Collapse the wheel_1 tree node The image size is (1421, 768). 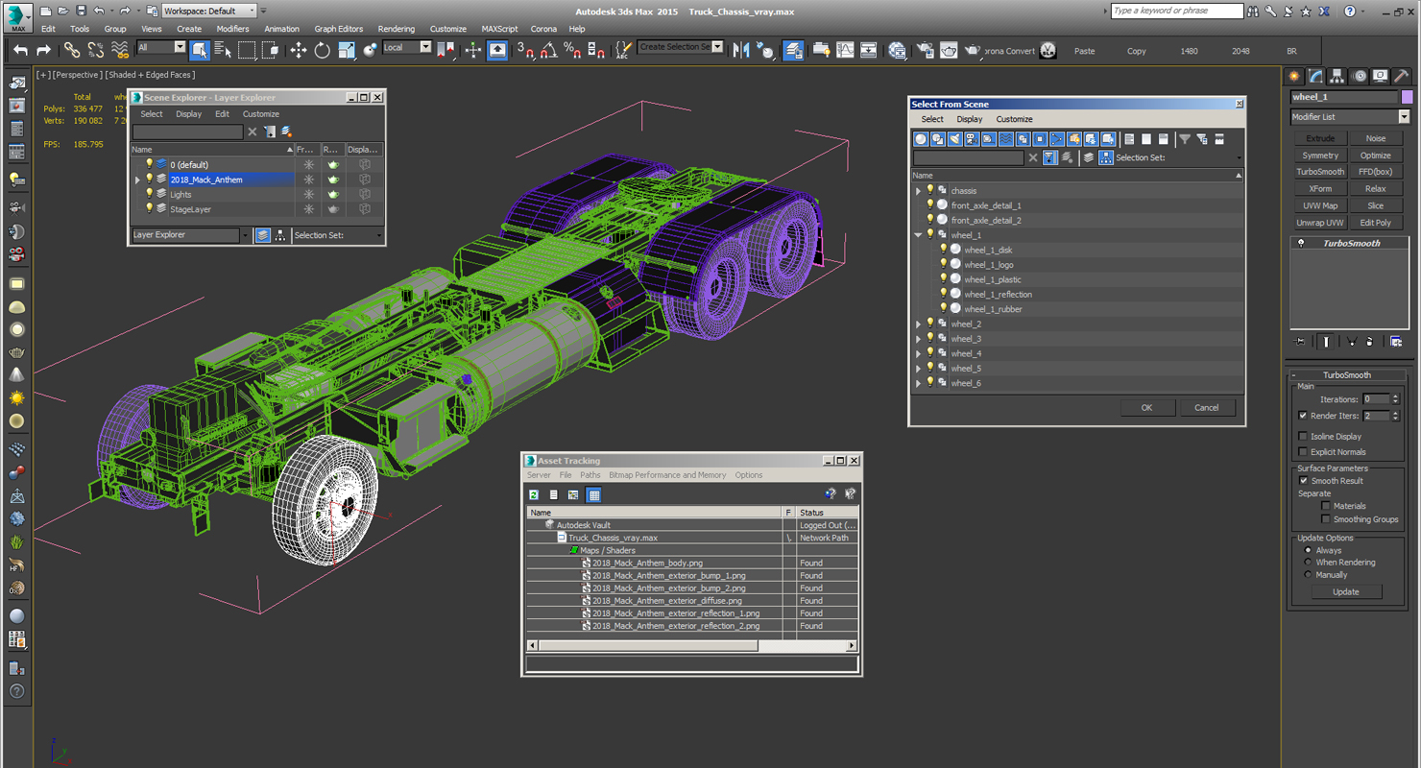(x=919, y=235)
